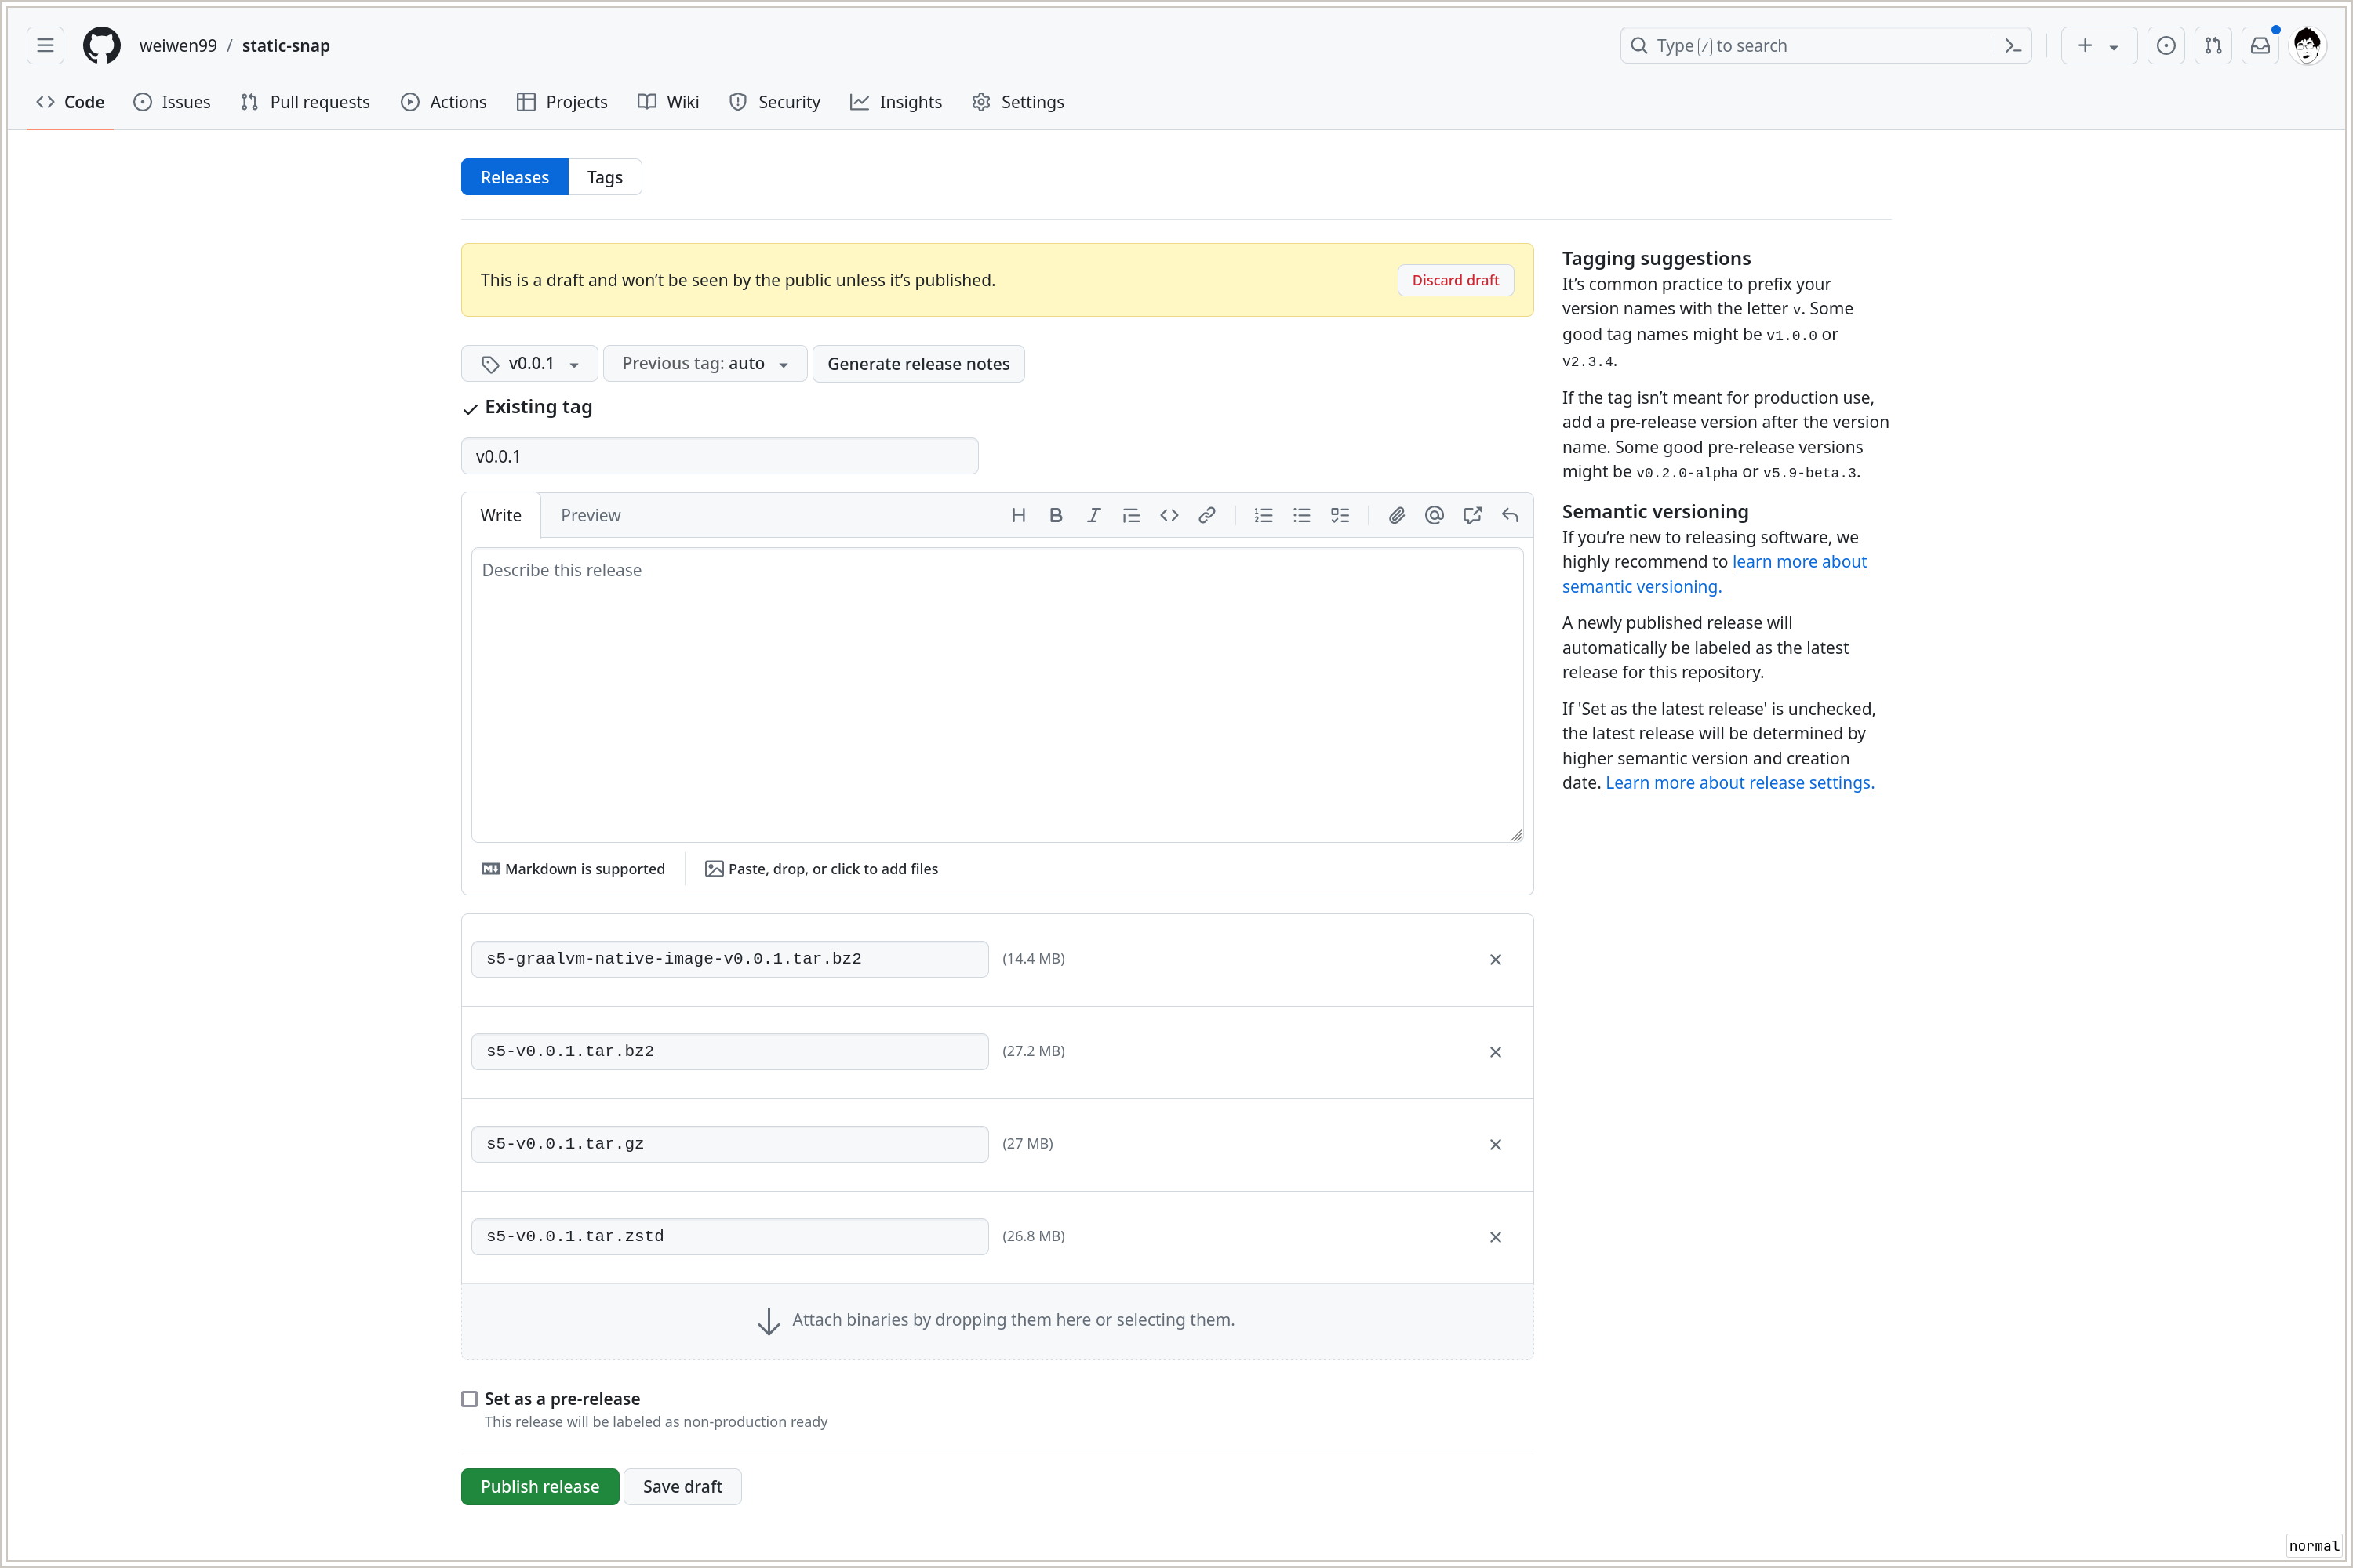Insert an unordered bullet list
This screenshot has height=1568, width=2353.
pyautogui.click(x=1301, y=515)
